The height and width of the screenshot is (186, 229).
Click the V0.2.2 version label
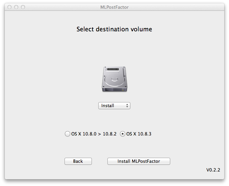tap(213, 170)
